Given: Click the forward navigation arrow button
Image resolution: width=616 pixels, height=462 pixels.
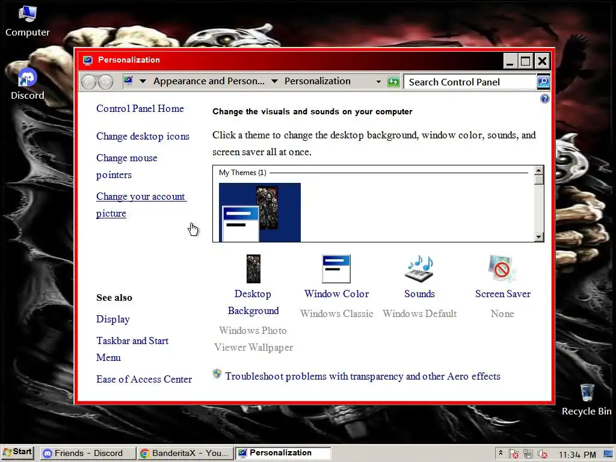Looking at the screenshot, I should [x=105, y=82].
